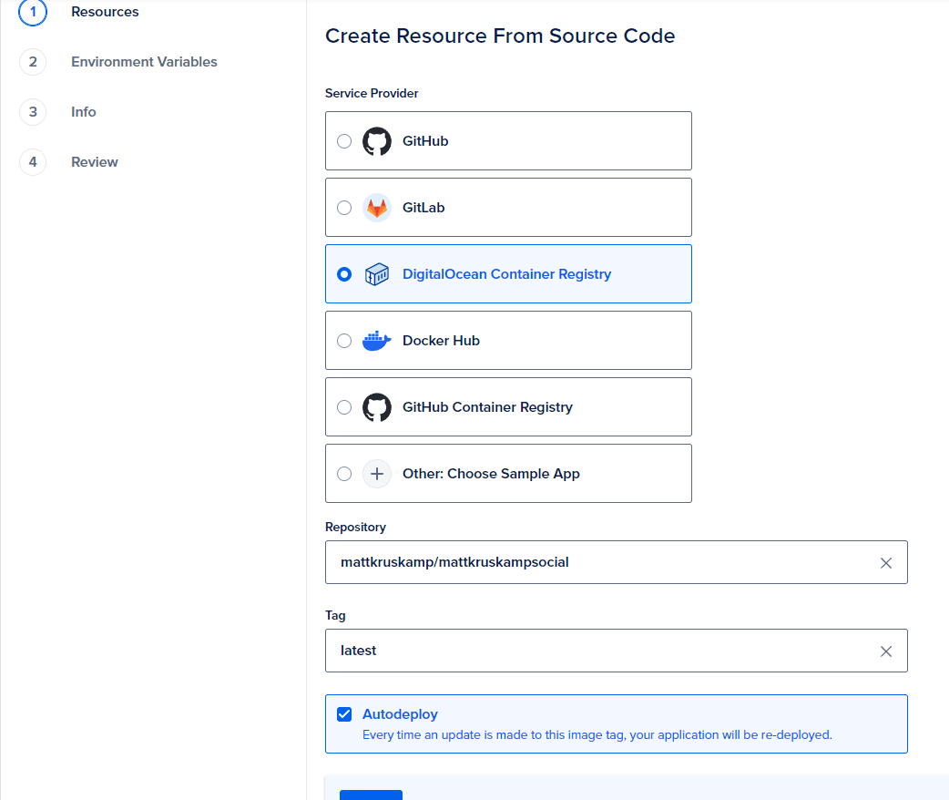
Task: Click the step 3 number circle
Action: (x=33, y=112)
